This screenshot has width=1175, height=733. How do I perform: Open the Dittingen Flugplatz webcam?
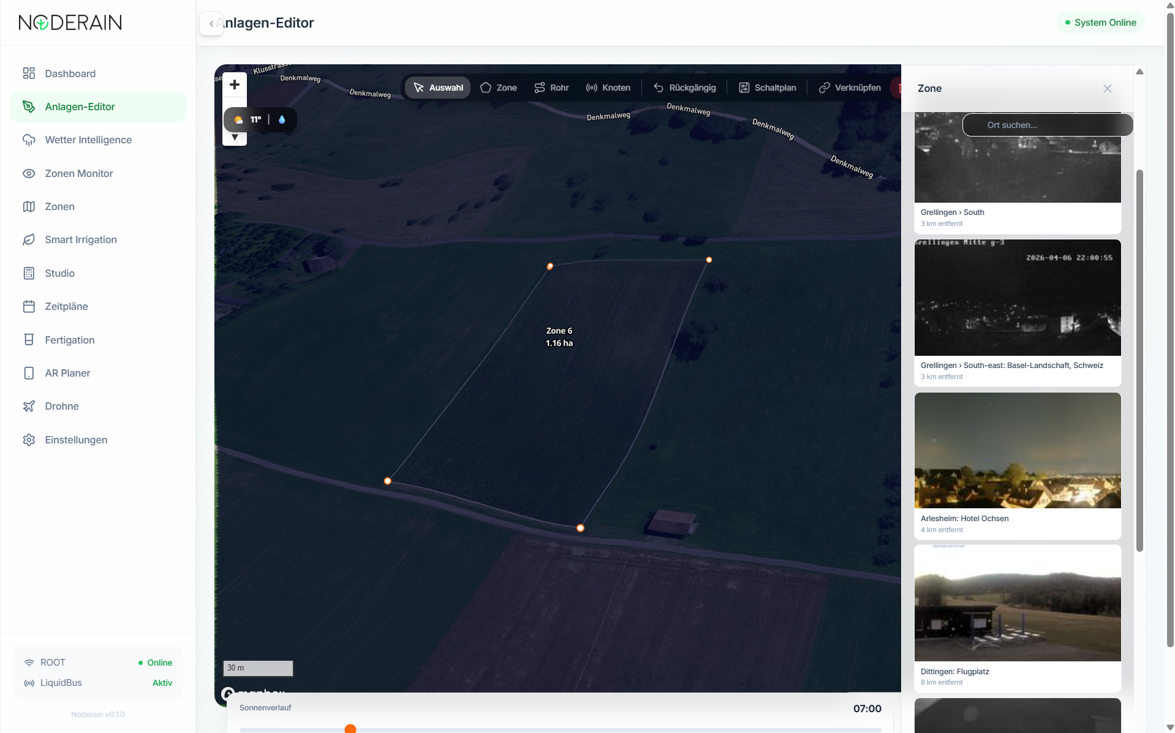click(1018, 603)
